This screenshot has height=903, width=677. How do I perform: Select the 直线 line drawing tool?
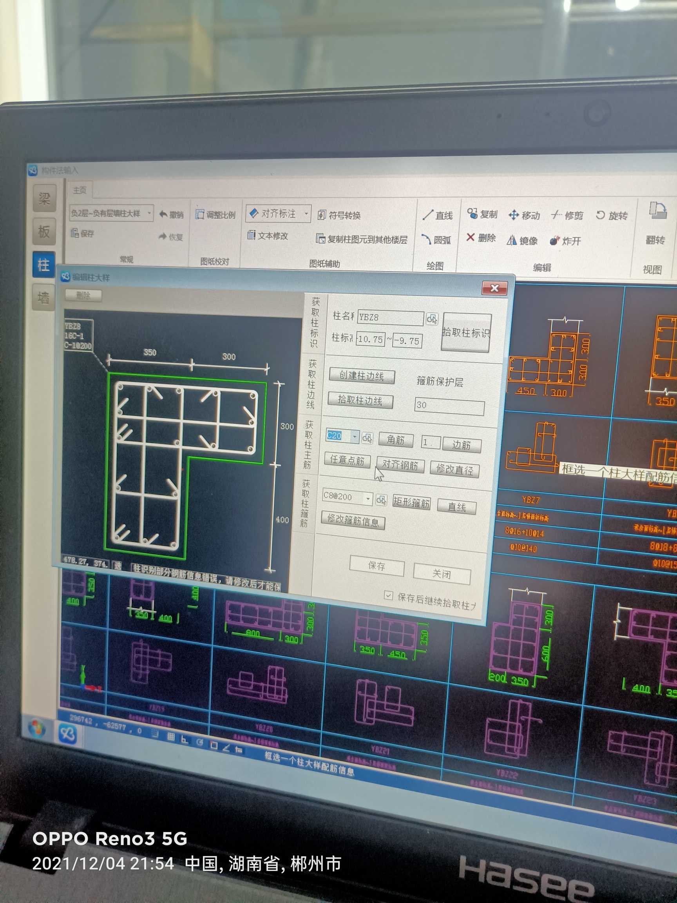[x=438, y=215]
